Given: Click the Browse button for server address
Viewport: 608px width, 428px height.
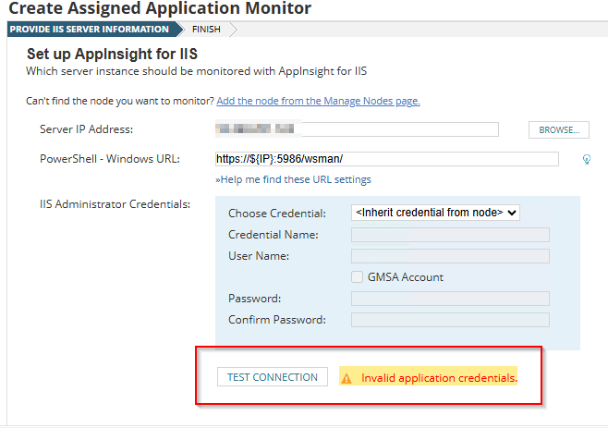Looking at the screenshot, I should point(558,130).
